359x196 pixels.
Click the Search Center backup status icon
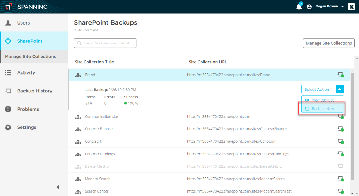pos(340,191)
